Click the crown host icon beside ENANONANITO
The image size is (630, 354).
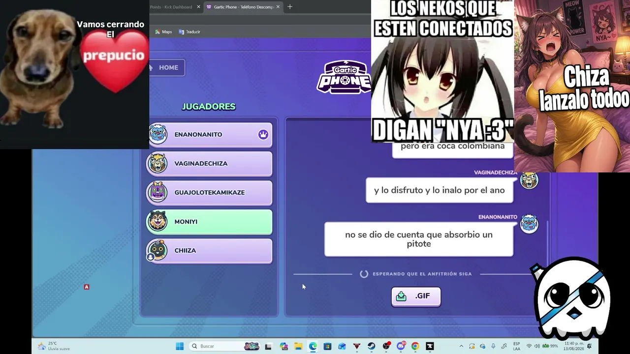pos(263,134)
